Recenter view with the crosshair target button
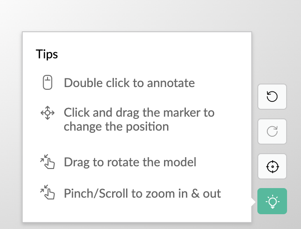Viewport: 301px width, 229px height. click(272, 166)
